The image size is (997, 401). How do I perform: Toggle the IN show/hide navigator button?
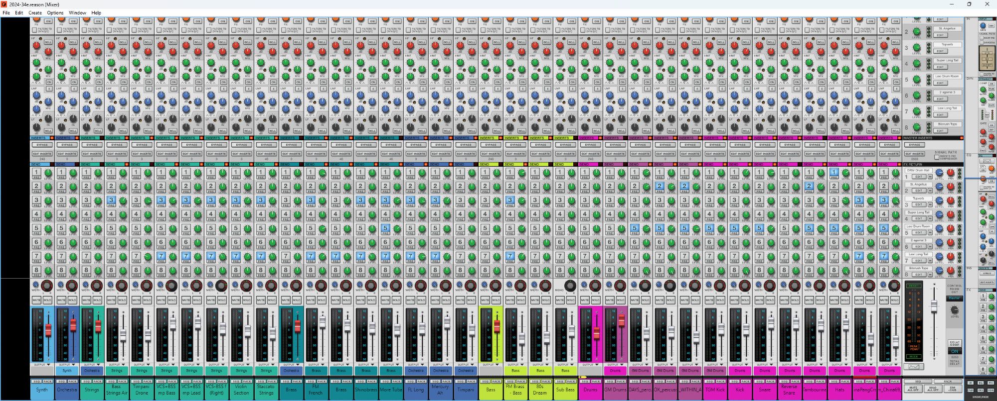[971, 383]
